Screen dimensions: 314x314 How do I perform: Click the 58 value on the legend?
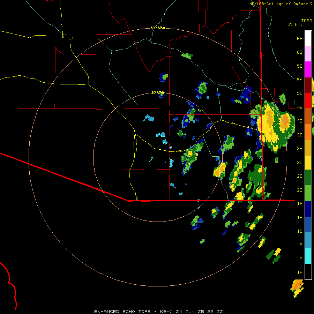click(300, 66)
